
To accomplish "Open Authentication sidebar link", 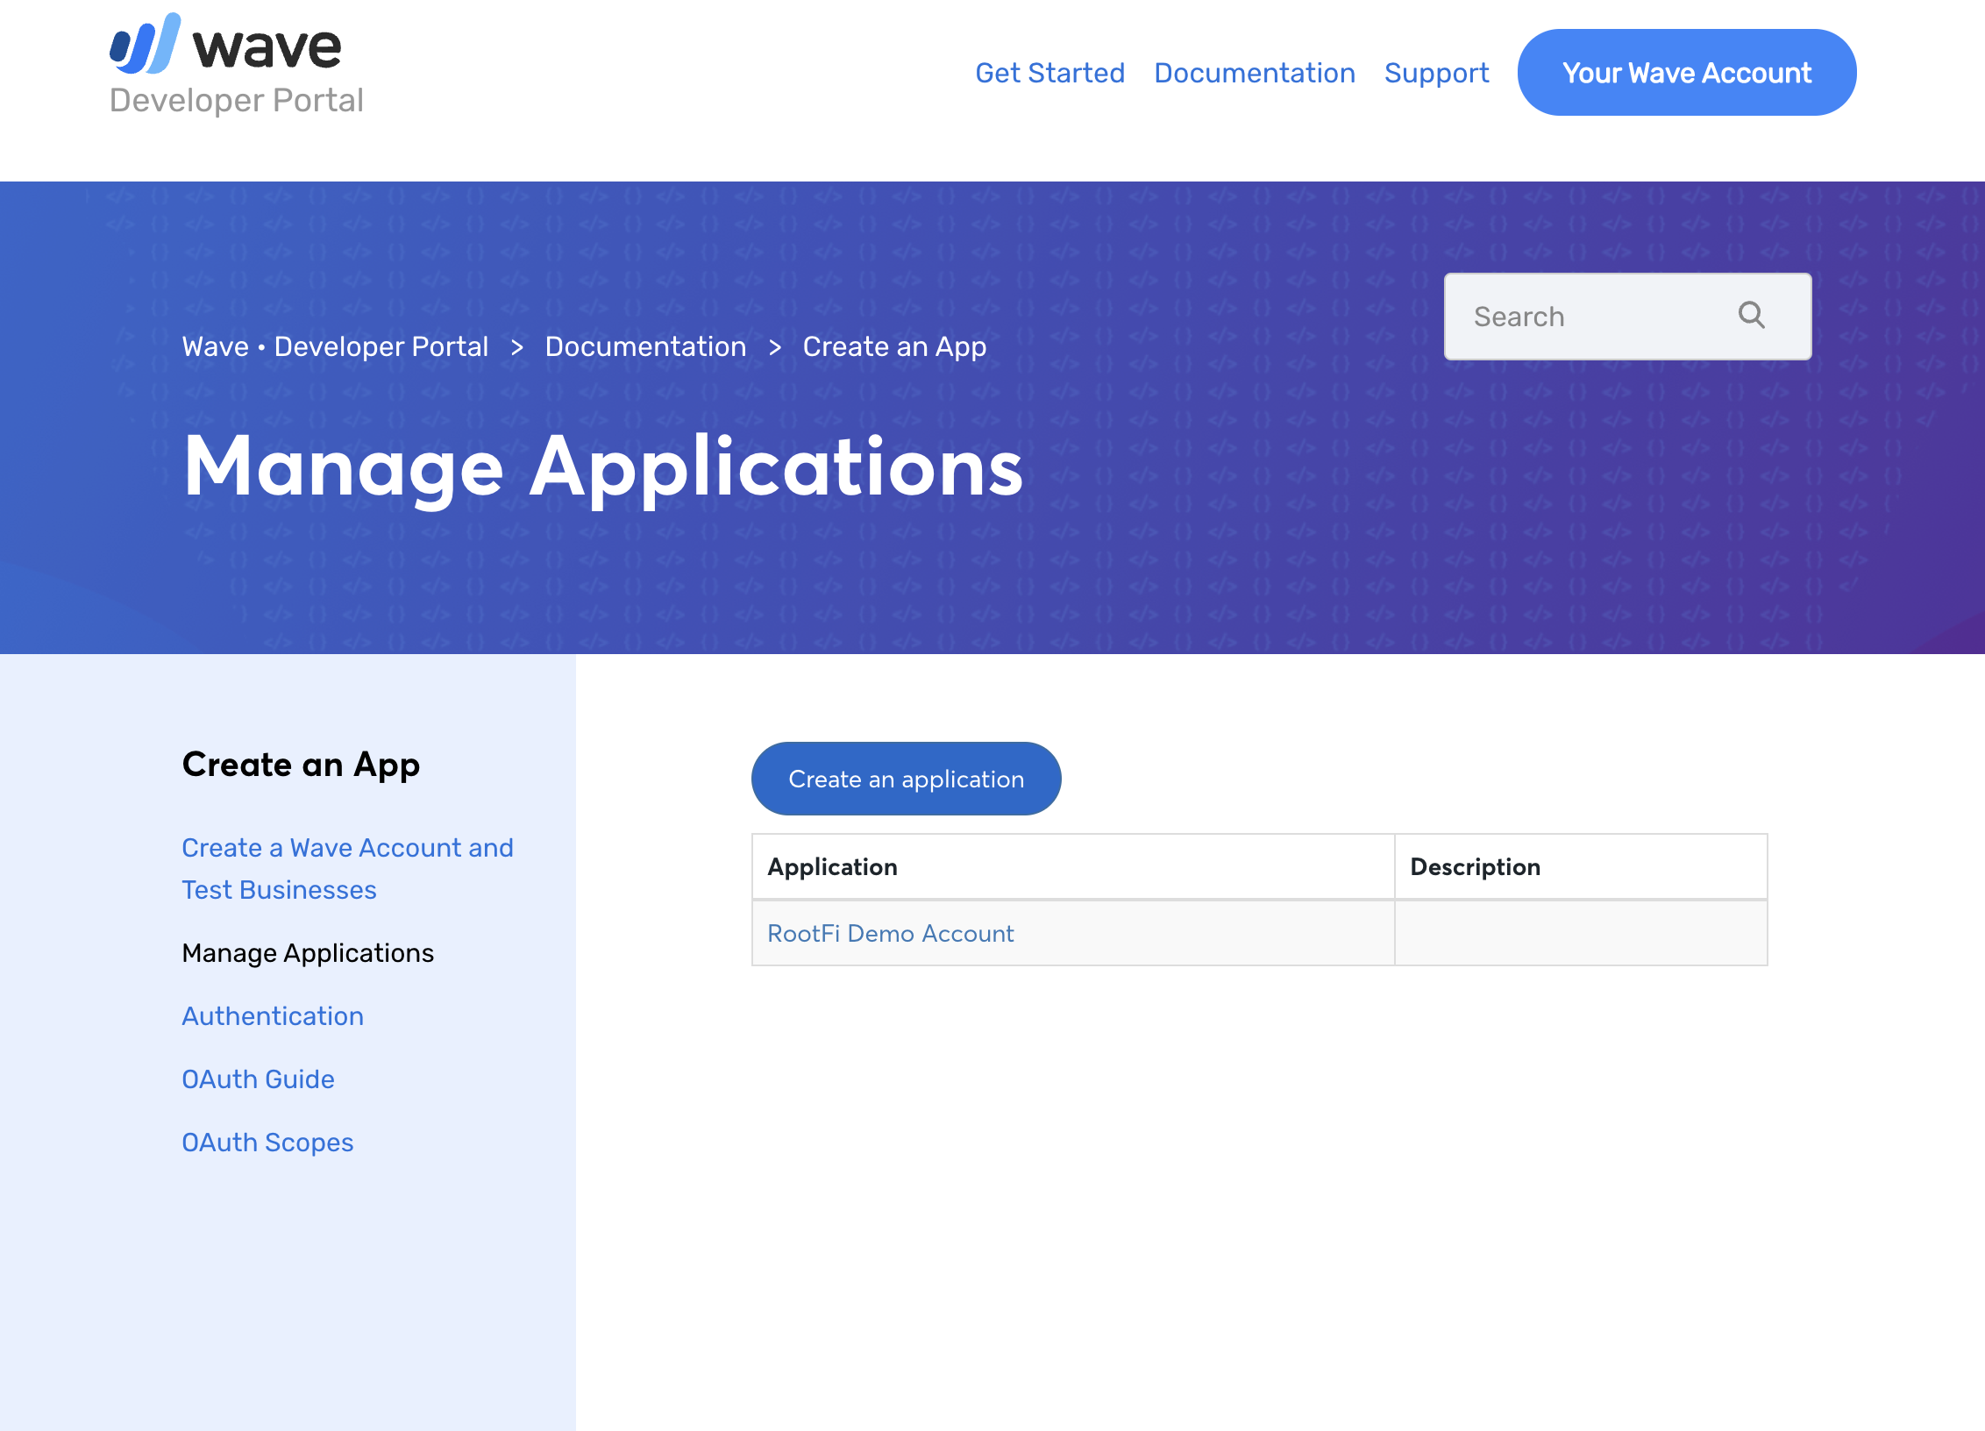I will (x=273, y=1016).
